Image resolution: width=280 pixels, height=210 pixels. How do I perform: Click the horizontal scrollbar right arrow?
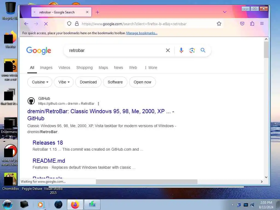click(x=262, y=182)
